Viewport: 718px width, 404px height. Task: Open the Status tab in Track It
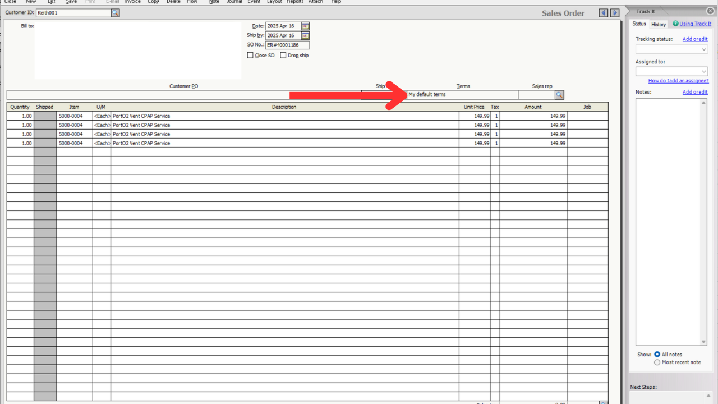[x=639, y=24]
